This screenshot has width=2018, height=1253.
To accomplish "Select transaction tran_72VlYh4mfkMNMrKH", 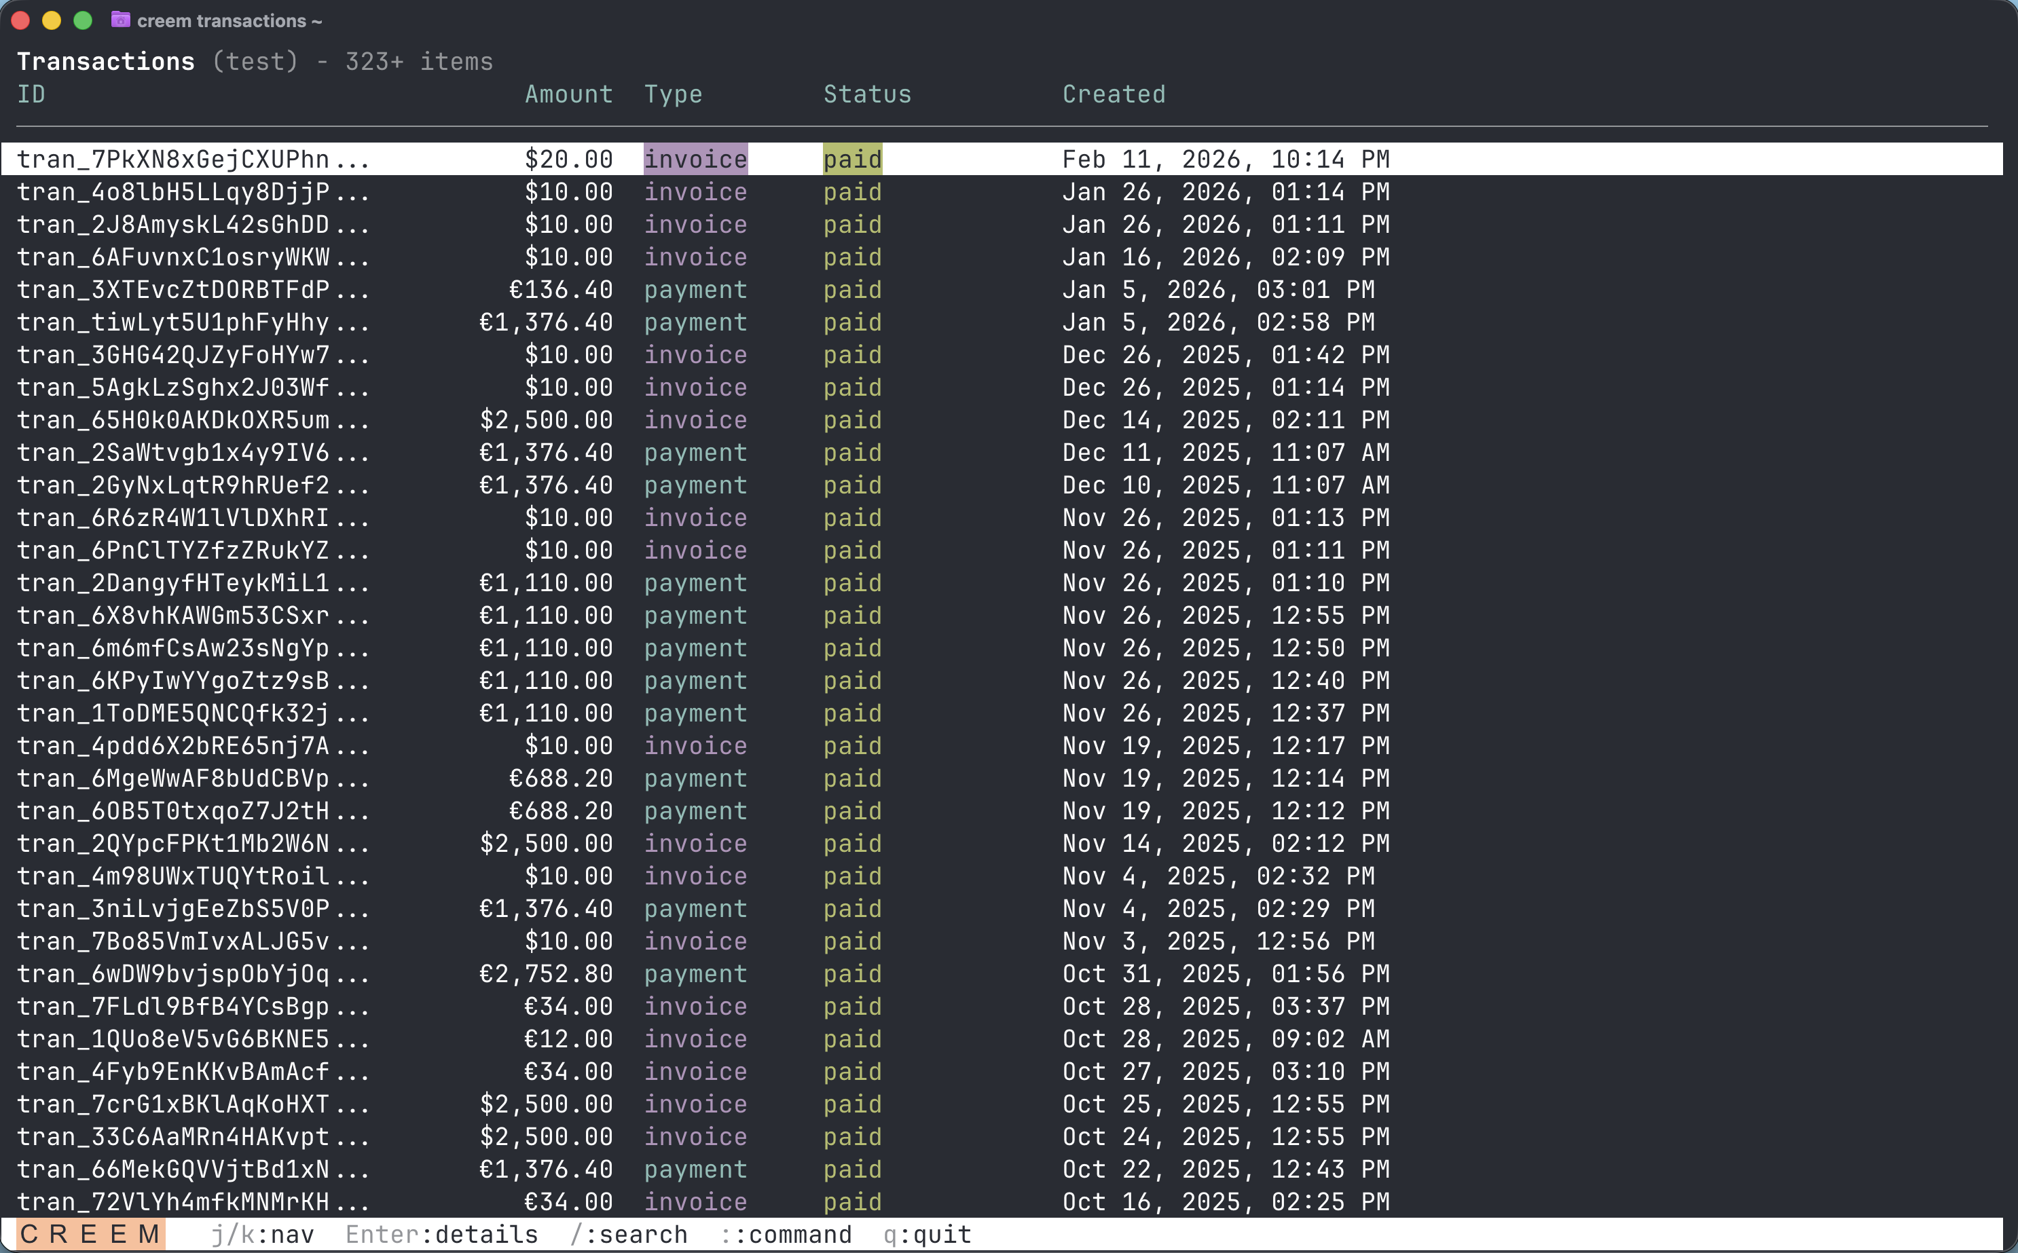I will (1002, 1203).
